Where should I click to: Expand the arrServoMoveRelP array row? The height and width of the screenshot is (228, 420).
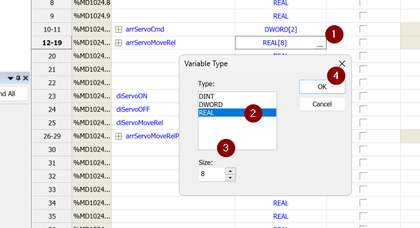coord(118,136)
